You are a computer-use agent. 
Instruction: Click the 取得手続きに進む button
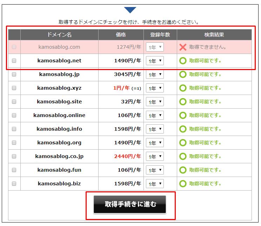tap(130, 204)
